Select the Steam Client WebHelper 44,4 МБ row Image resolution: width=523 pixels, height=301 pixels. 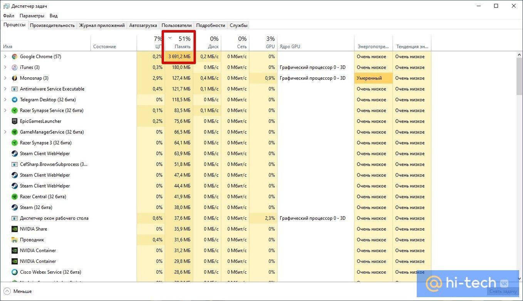(x=216, y=186)
